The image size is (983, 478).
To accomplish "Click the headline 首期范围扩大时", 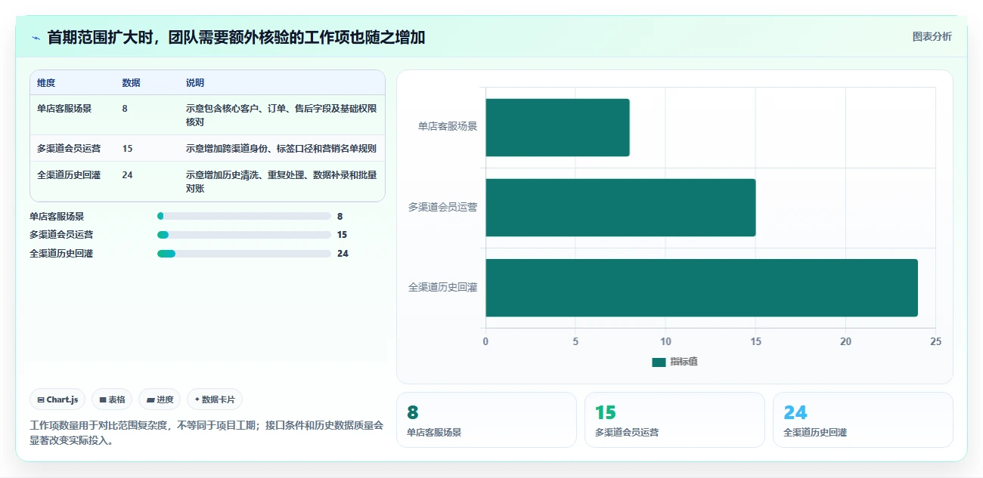I will [x=236, y=37].
